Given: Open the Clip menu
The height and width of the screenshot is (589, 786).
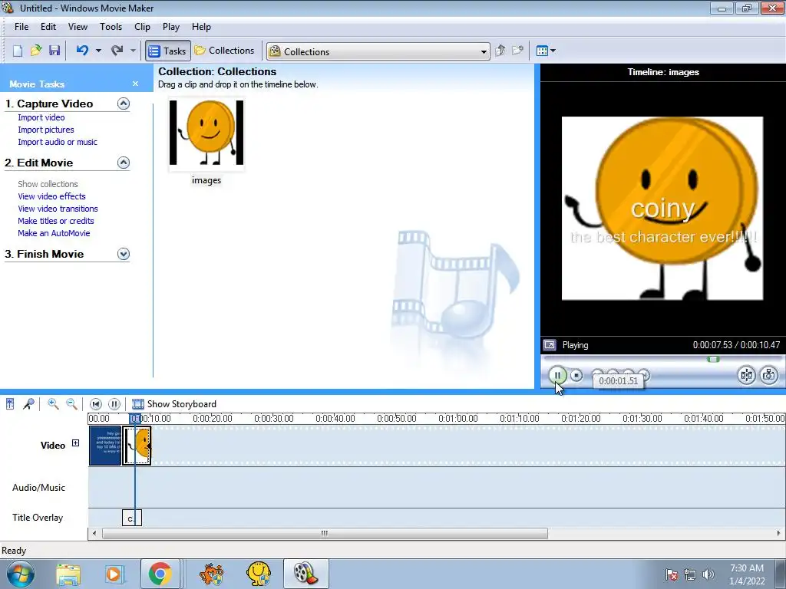Looking at the screenshot, I should point(142,27).
